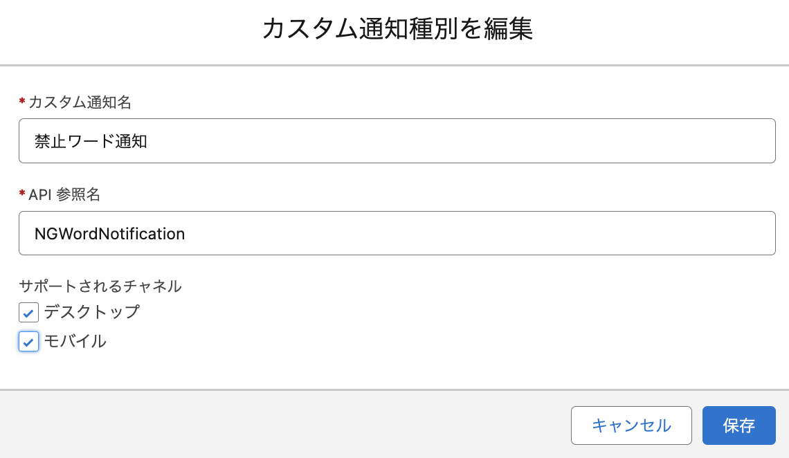Viewport: 789px width, 458px height.
Task: Click the checkmark inside the モバイル checkbox
Action: (28, 342)
